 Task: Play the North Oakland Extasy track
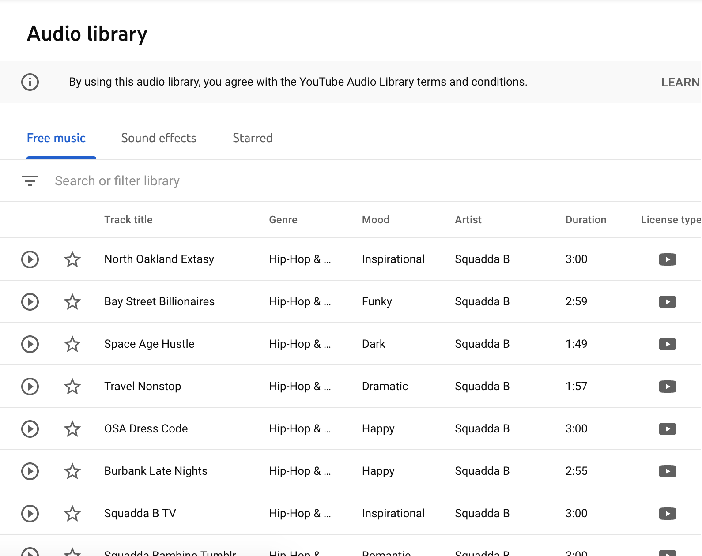tap(30, 259)
